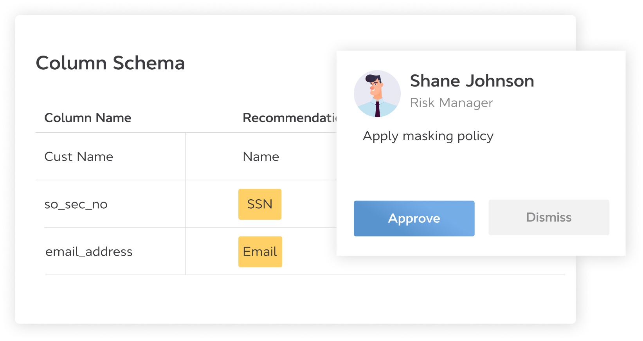Select the yellow Email recommendation tag
This screenshot has height=341, width=643.
click(x=260, y=252)
